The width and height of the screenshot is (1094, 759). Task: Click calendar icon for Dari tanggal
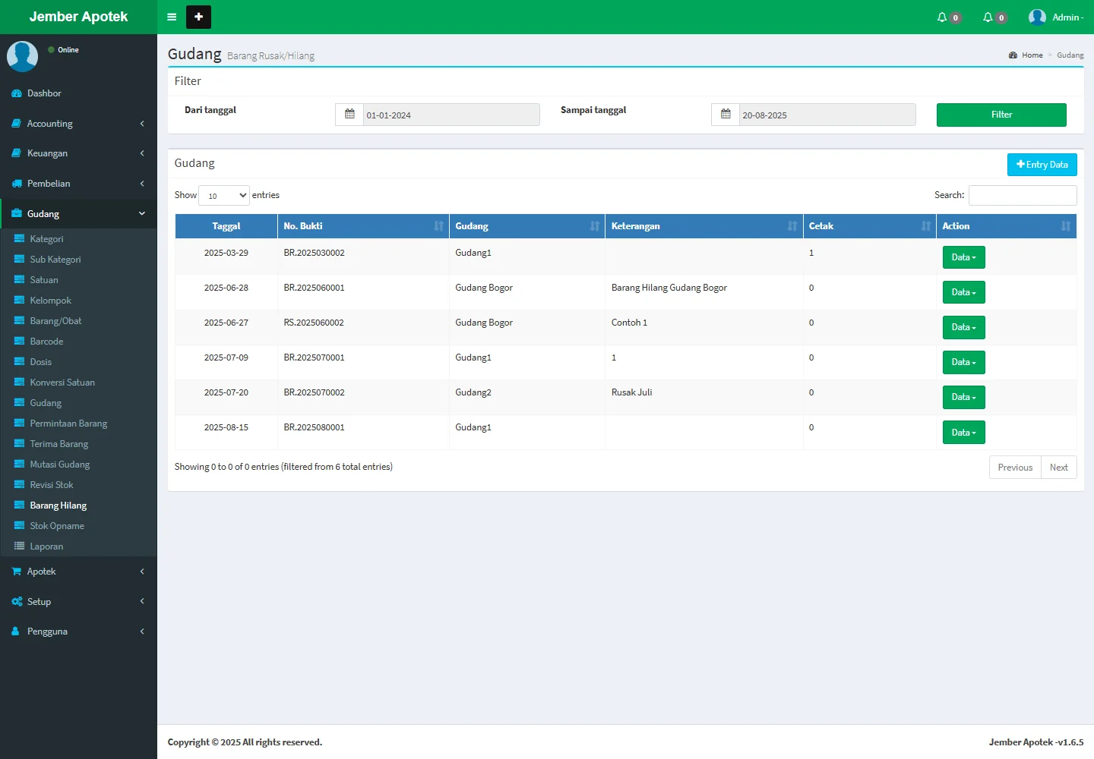349,115
